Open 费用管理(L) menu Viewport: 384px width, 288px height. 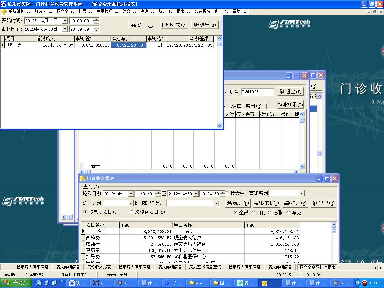coord(107,11)
